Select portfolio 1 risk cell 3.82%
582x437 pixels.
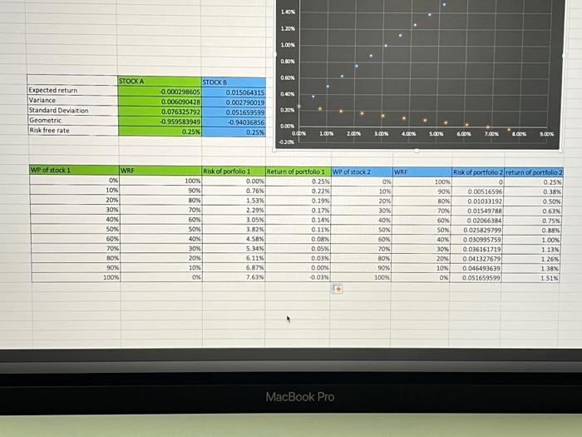[x=234, y=230]
